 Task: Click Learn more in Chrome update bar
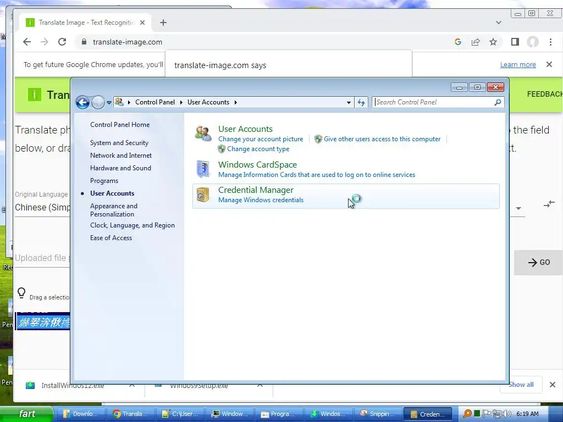pyautogui.click(x=518, y=65)
